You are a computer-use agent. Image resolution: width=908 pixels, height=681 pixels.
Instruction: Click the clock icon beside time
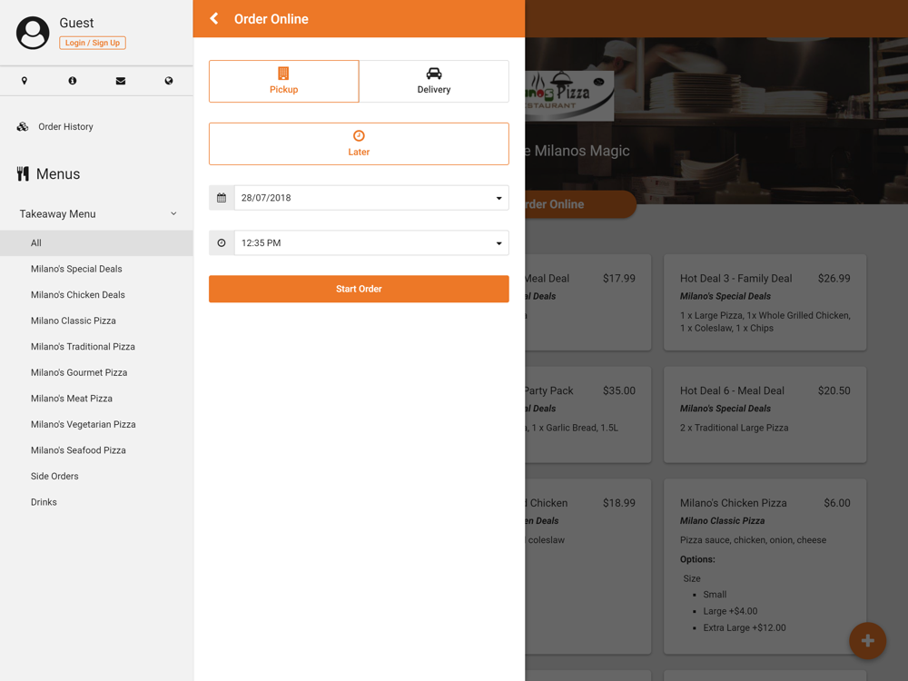click(222, 243)
